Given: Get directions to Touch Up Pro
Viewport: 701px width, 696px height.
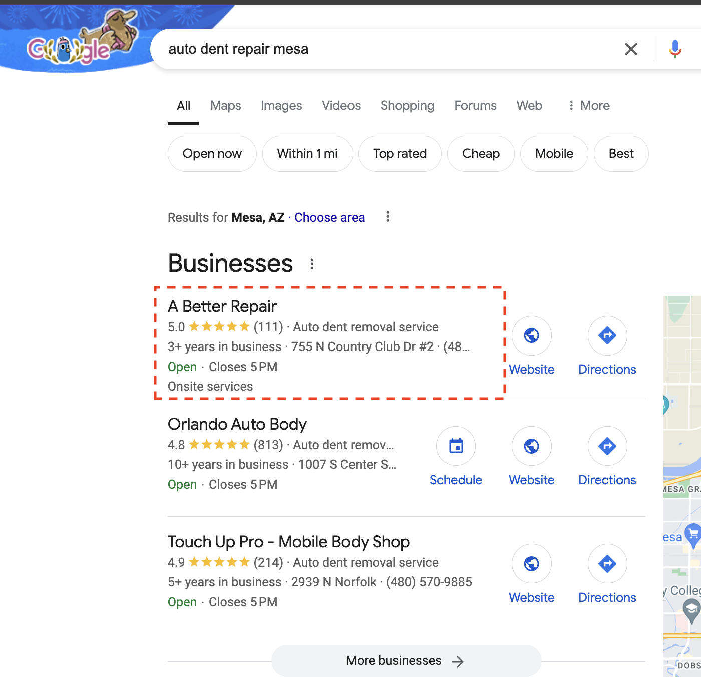Looking at the screenshot, I should pos(607,564).
